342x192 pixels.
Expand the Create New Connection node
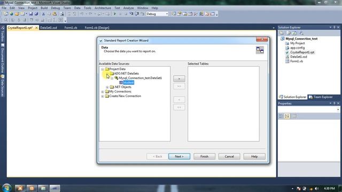click(x=103, y=96)
